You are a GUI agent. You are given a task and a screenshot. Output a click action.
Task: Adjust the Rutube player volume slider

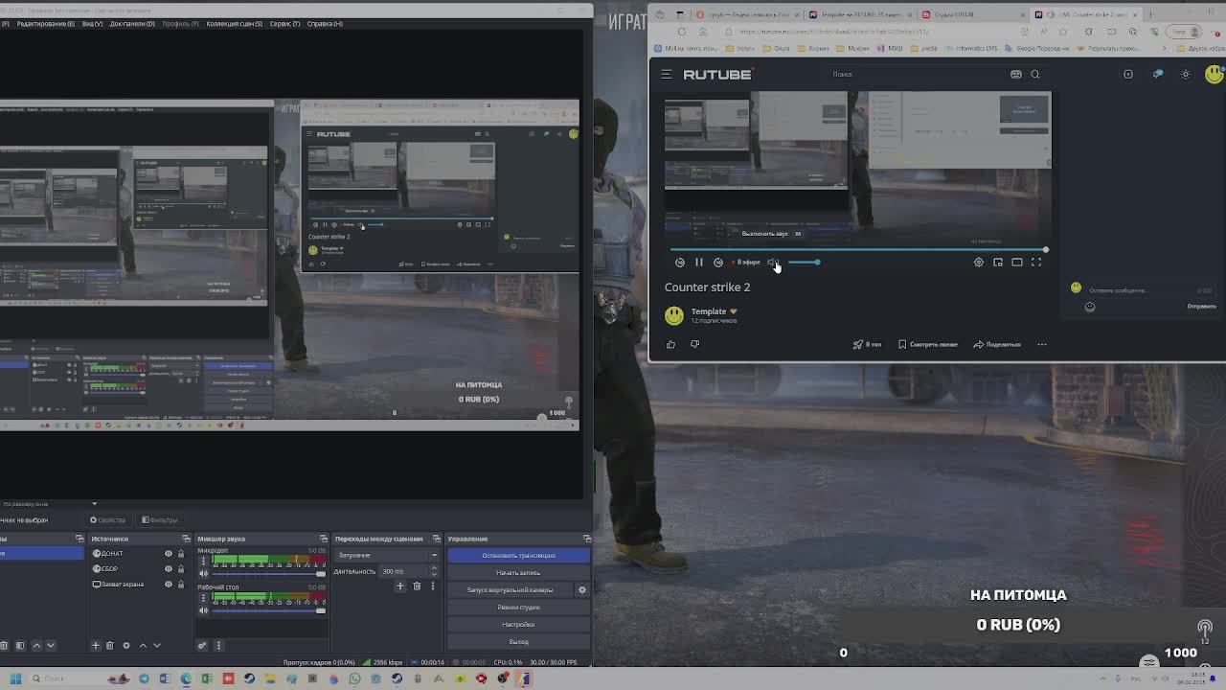(805, 262)
